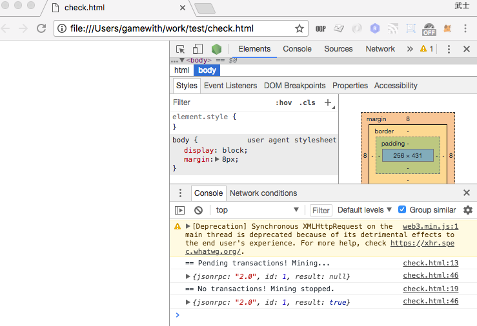Open DOM Breakpoints tab
The image size is (477, 326).
[294, 86]
